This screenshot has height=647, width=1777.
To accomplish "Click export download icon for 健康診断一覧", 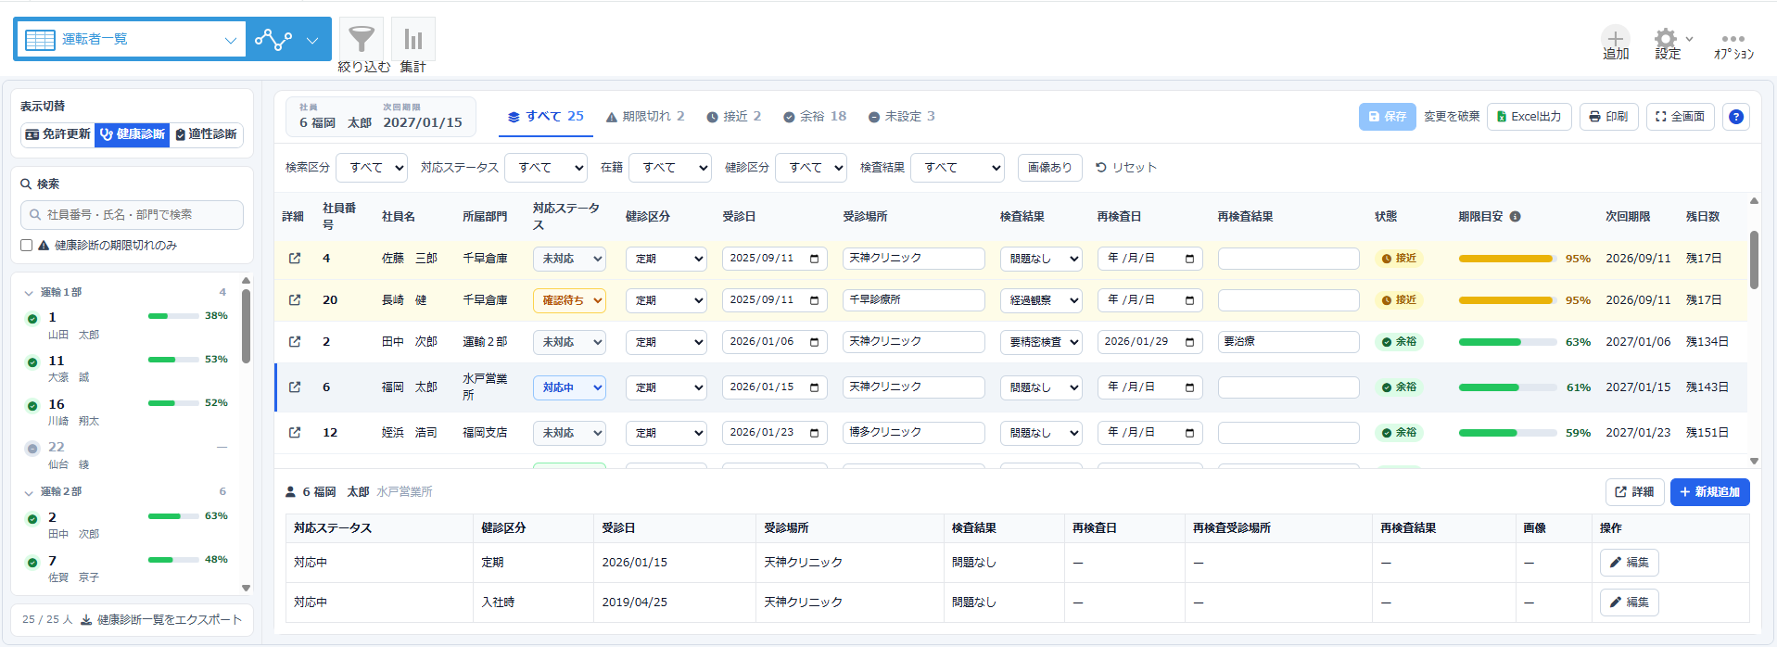I will (x=86, y=620).
